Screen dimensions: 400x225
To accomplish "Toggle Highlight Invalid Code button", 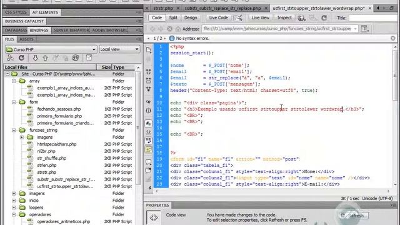I will click(149, 132).
